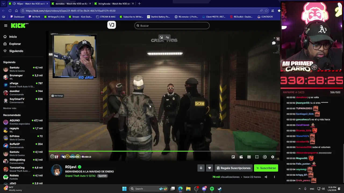The width and height of the screenshot is (344, 193).
Task: Click RDjavi avatar image
Action: point(57,170)
